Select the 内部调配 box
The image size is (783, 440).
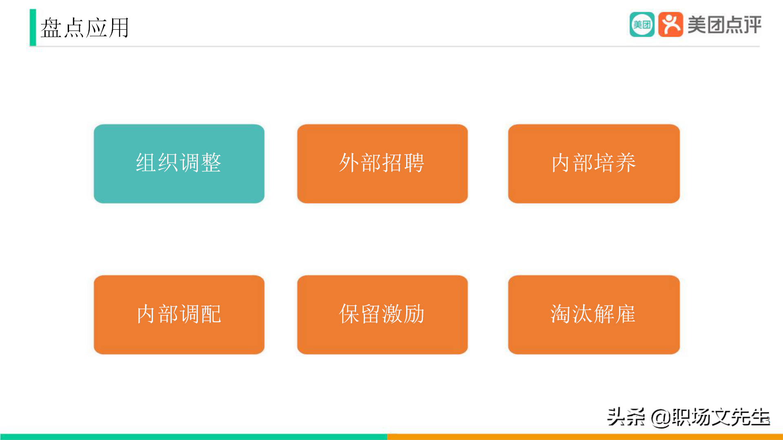point(179,315)
